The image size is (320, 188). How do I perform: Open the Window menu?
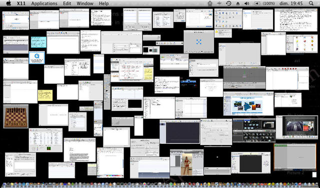[85, 4]
